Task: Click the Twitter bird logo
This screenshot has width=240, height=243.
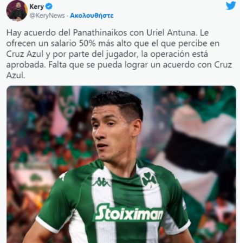Action: coord(231,5)
